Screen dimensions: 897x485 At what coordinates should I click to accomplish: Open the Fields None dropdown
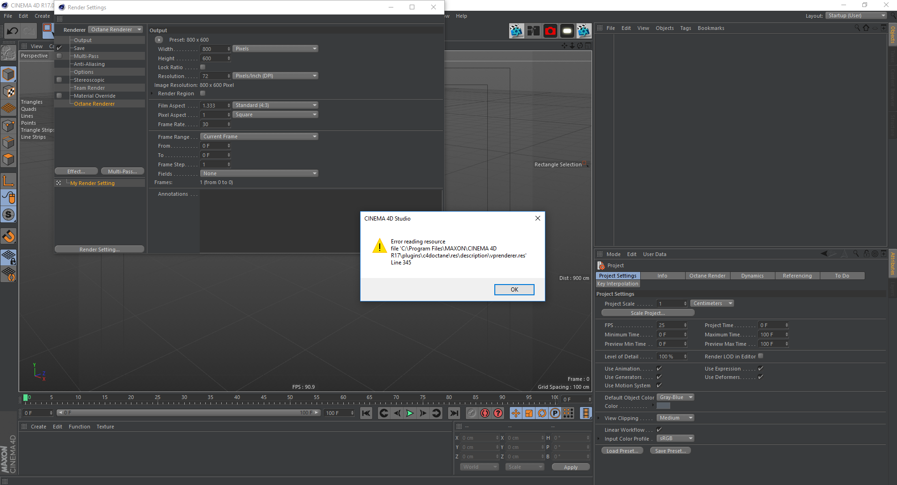coord(259,173)
